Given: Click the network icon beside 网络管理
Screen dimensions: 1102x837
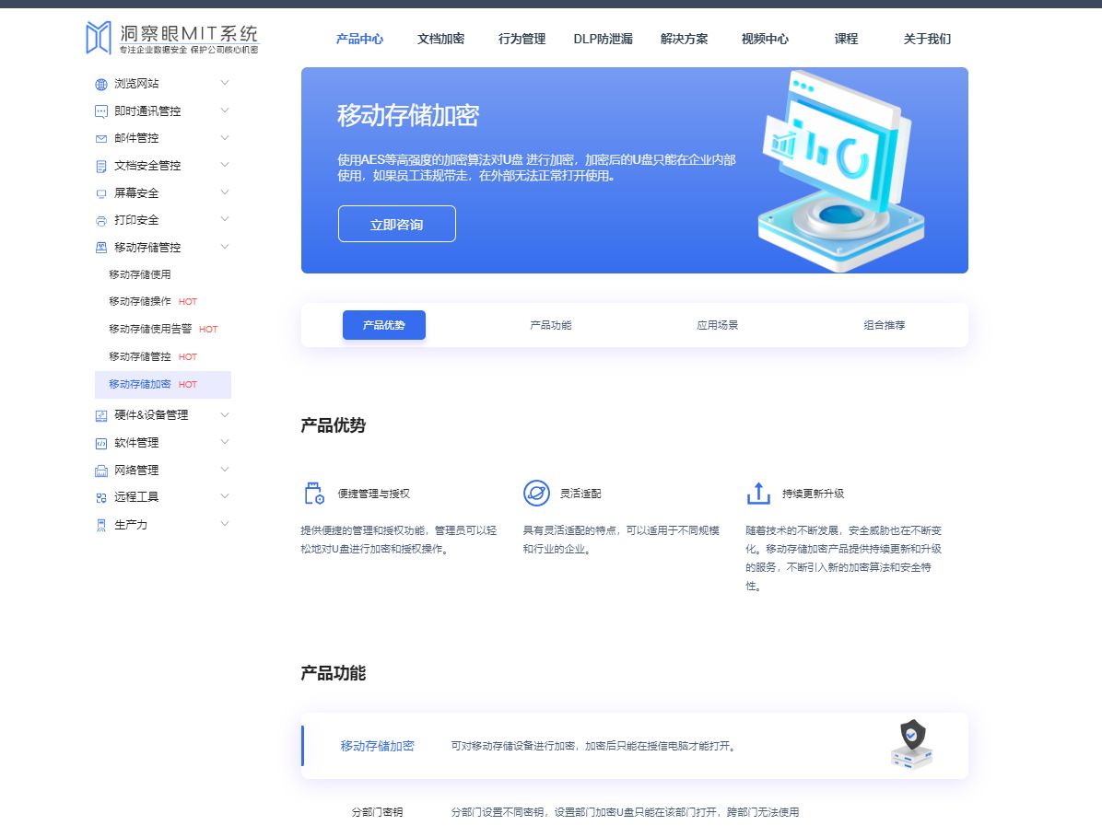Looking at the screenshot, I should tap(101, 471).
